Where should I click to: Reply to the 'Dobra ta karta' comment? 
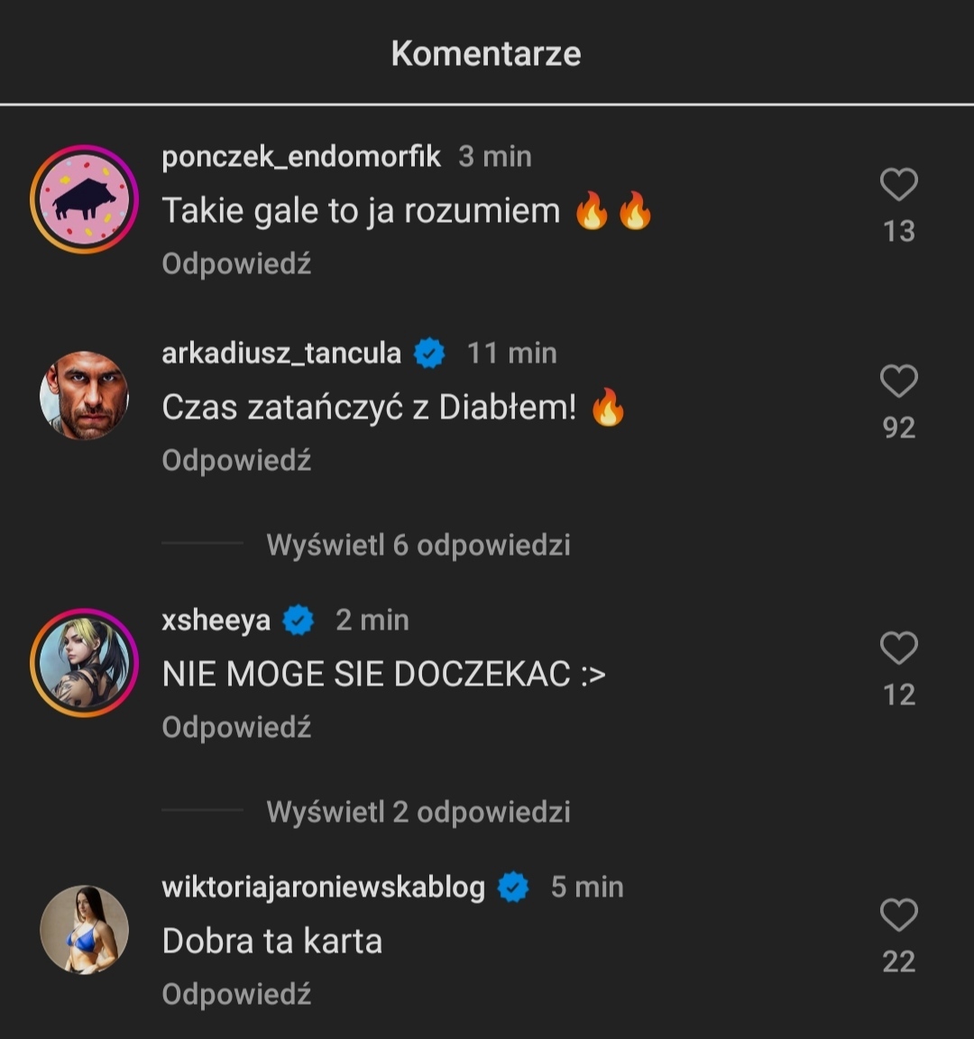(236, 995)
